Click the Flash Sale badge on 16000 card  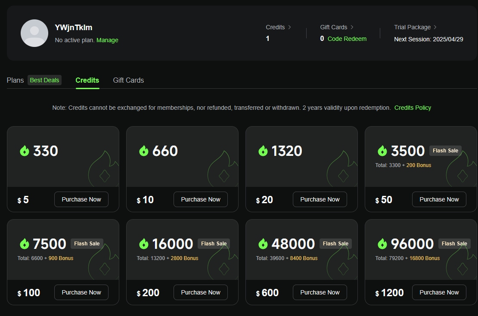click(x=214, y=244)
